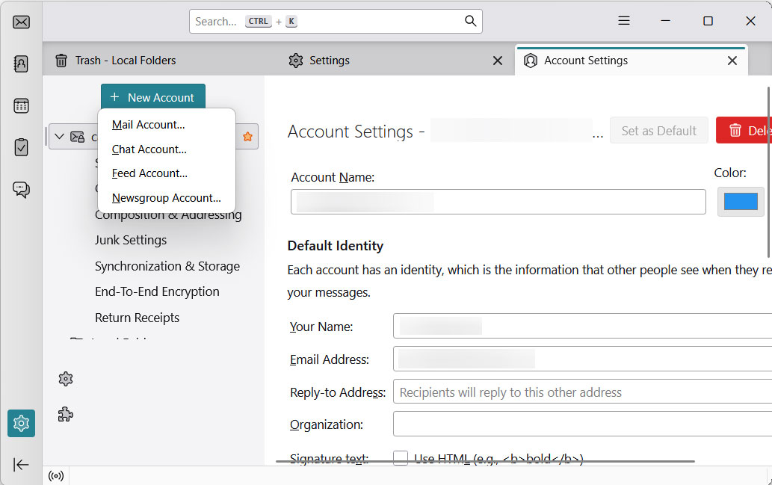Click the red Delete button
Screen dimensions: 772x485
[x=744, y=131]
